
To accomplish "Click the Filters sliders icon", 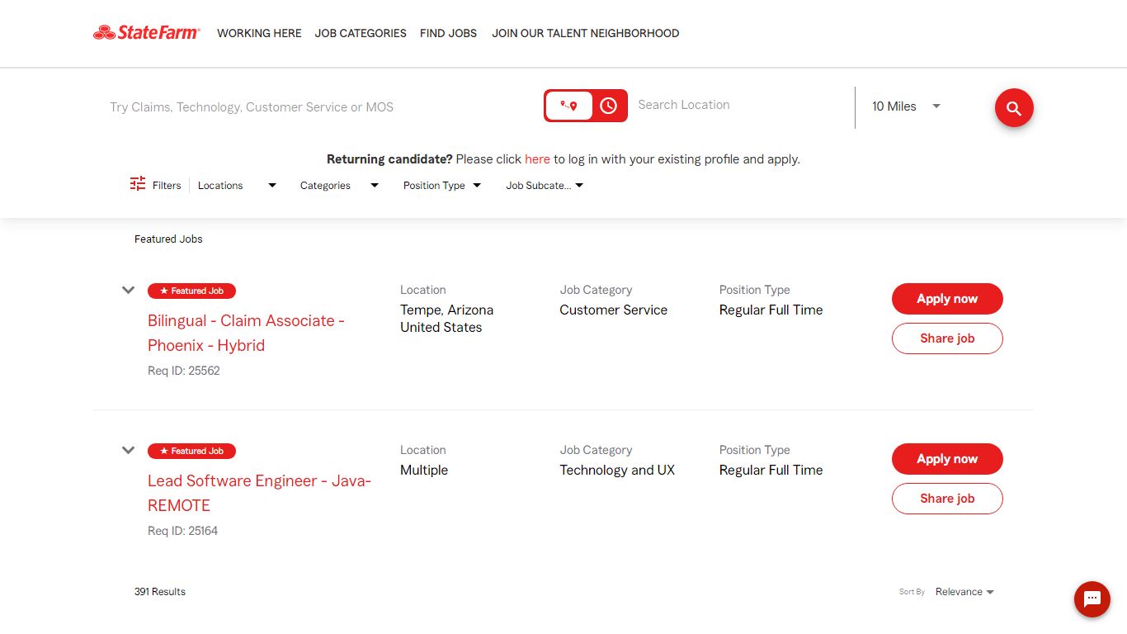I will pos(138,184).
